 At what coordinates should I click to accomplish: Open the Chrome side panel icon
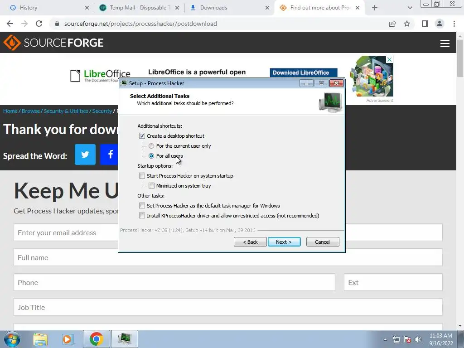425,24
